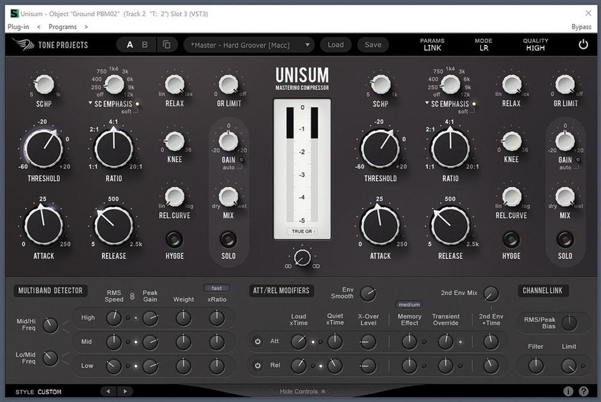This screenshot has width=601, height=402.
Task: Save the current preset
Action: (x=373, y=44)
